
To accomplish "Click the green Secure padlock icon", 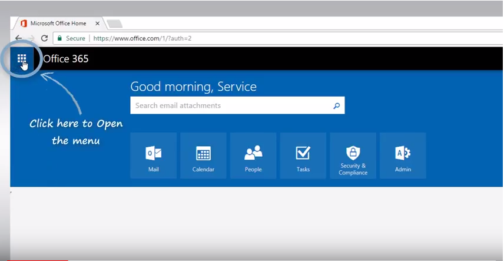I will tap(59, 38).
